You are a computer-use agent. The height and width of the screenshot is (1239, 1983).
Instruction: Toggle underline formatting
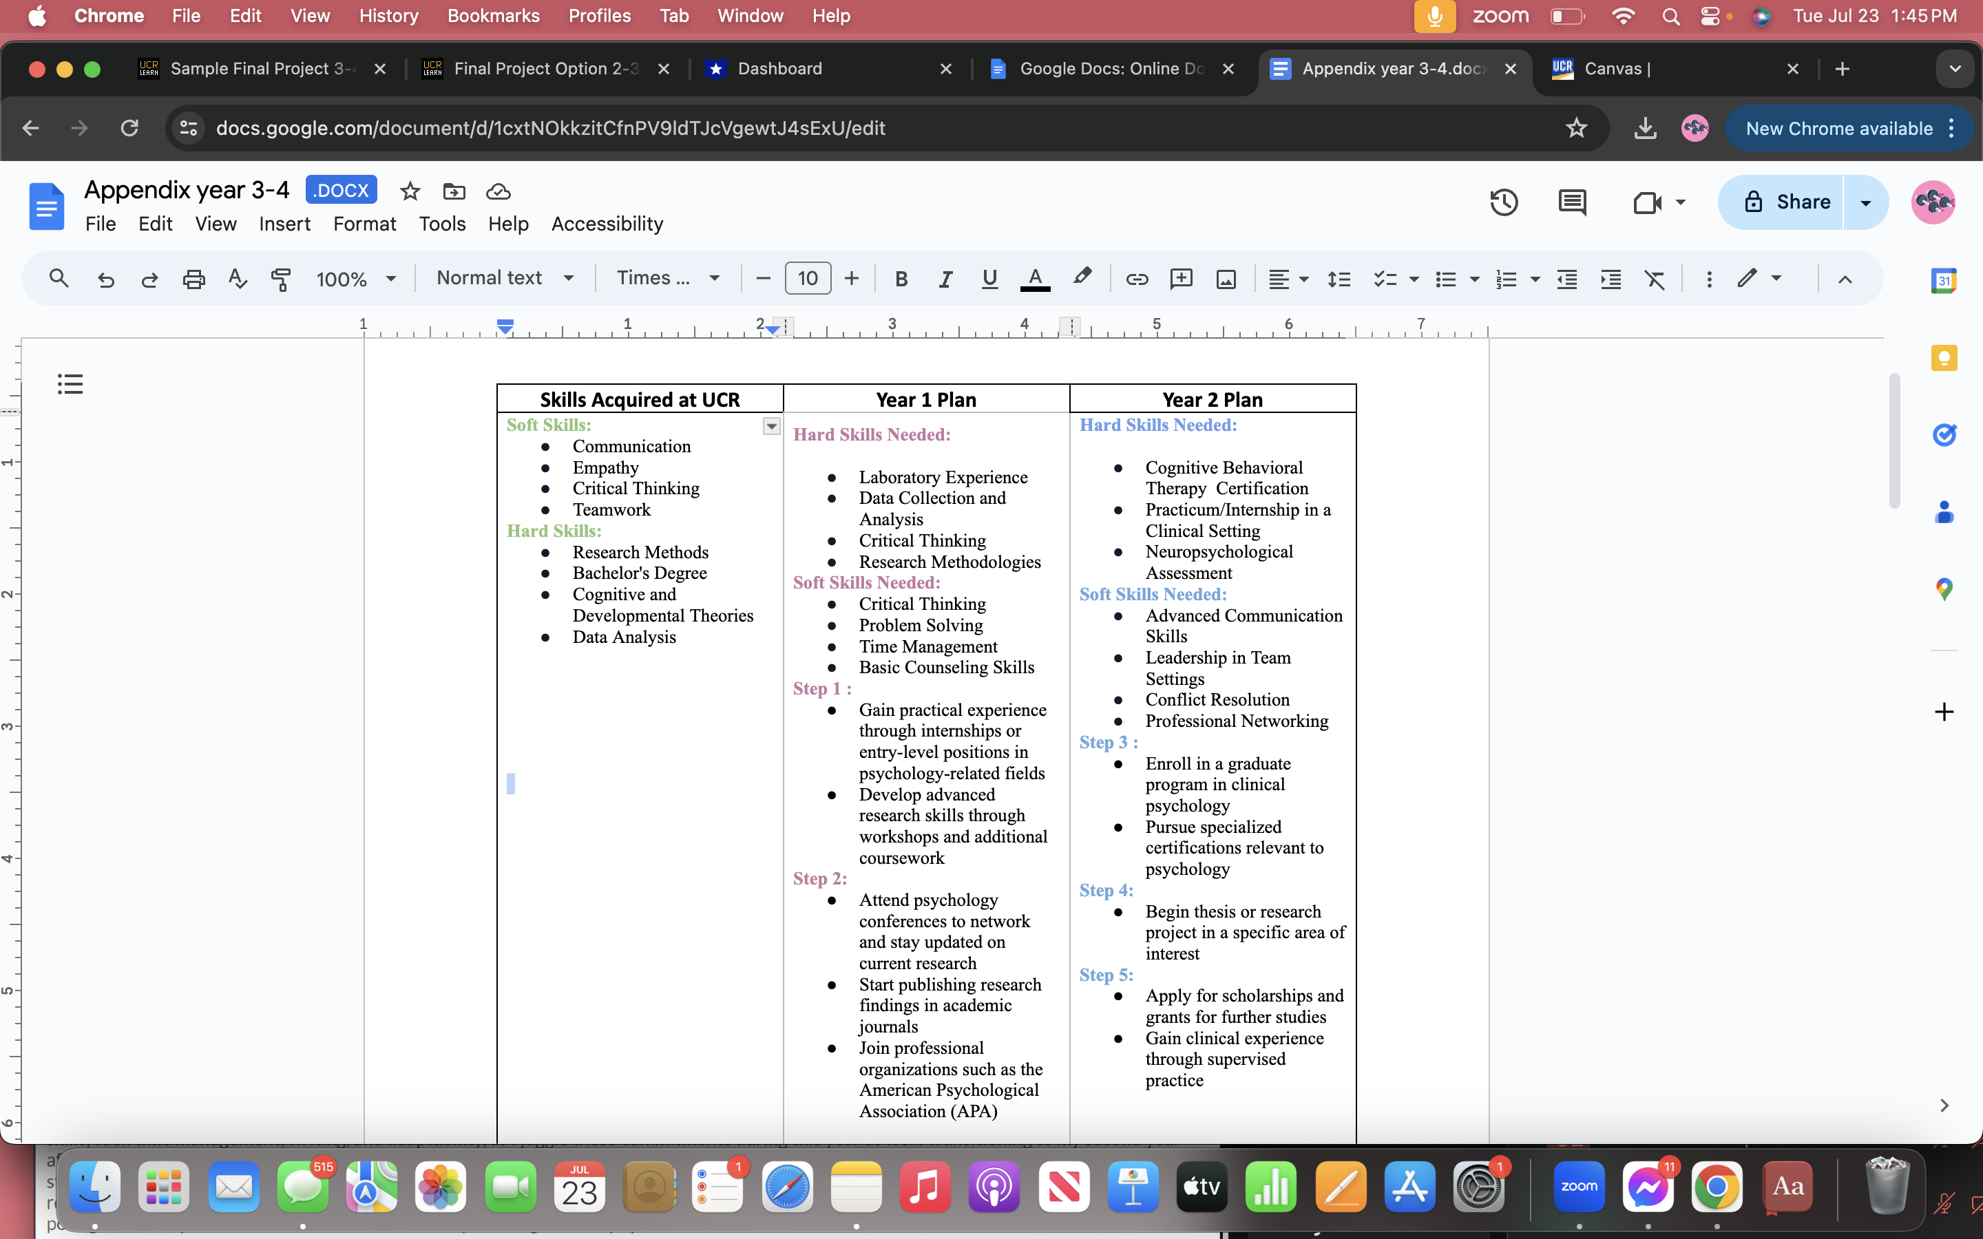coord(989,279)
